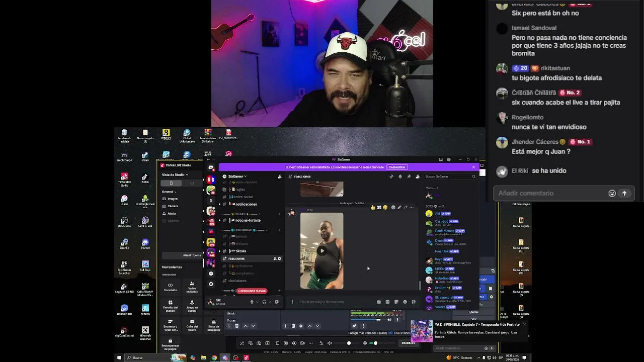Edit the video message with the pencil icon
This screenshot has height=362, width=644.
(399, 207)
